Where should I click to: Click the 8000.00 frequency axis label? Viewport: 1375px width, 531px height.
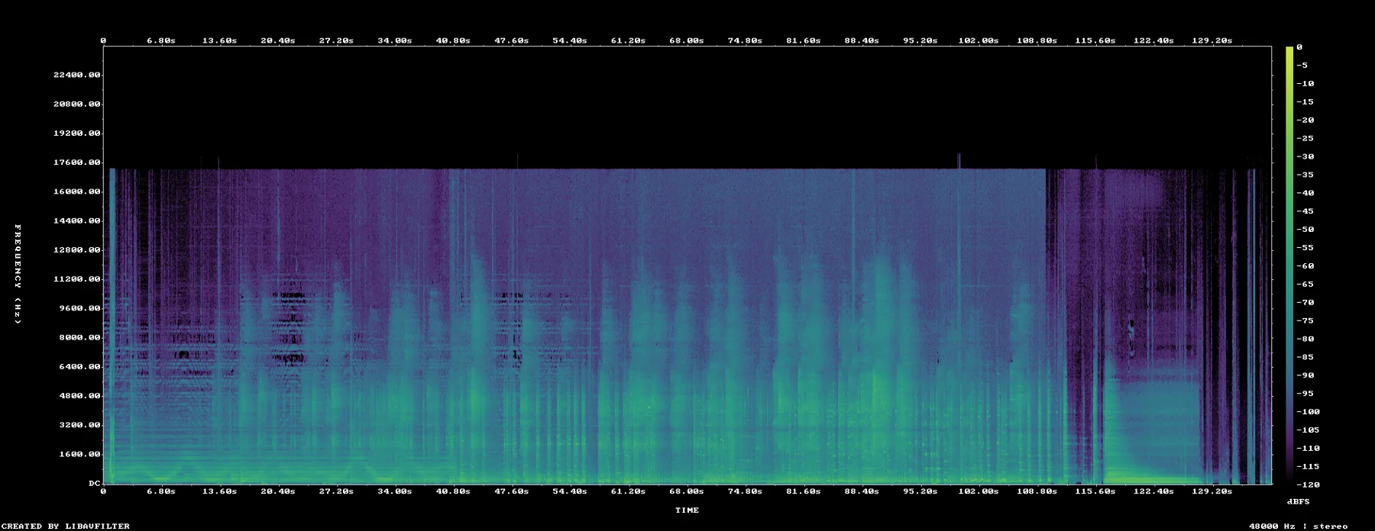point(80,337)
